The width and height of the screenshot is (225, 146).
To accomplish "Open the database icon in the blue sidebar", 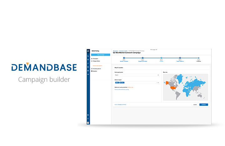I will click(88, 67).
